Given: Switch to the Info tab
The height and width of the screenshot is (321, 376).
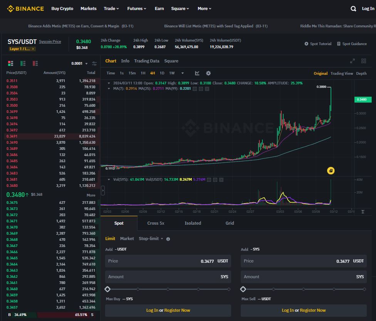Looking at the screenshot, I should click(125, 61).
